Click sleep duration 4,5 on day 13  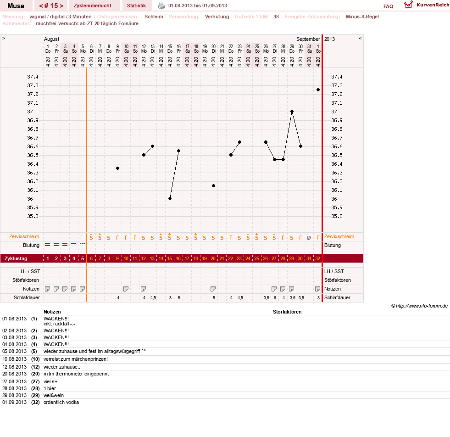pos(153,298)
